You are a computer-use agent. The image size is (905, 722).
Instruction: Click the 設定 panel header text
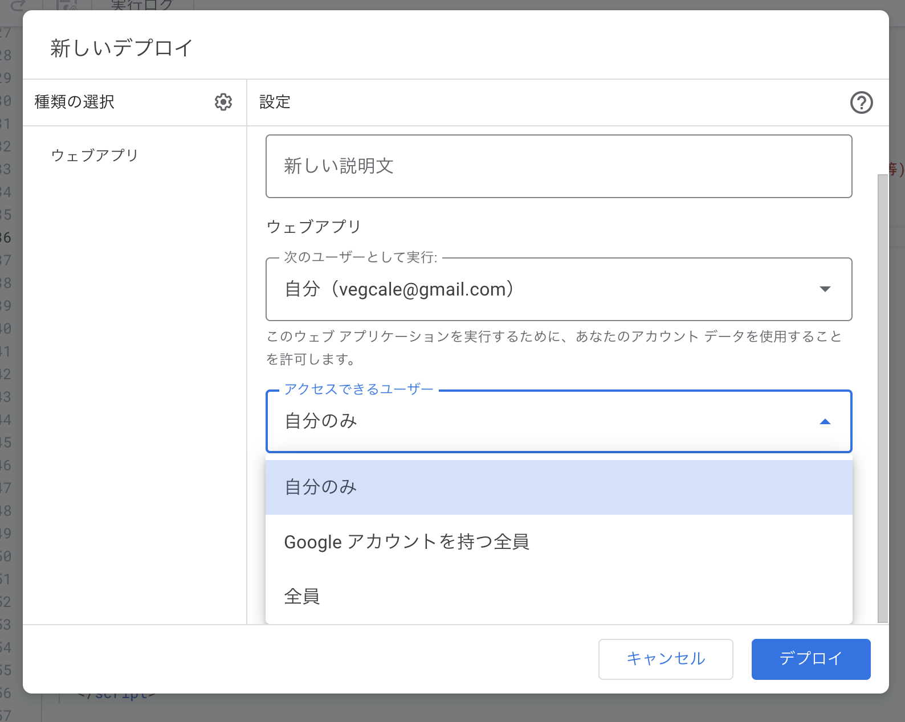[x=275, y=102]
